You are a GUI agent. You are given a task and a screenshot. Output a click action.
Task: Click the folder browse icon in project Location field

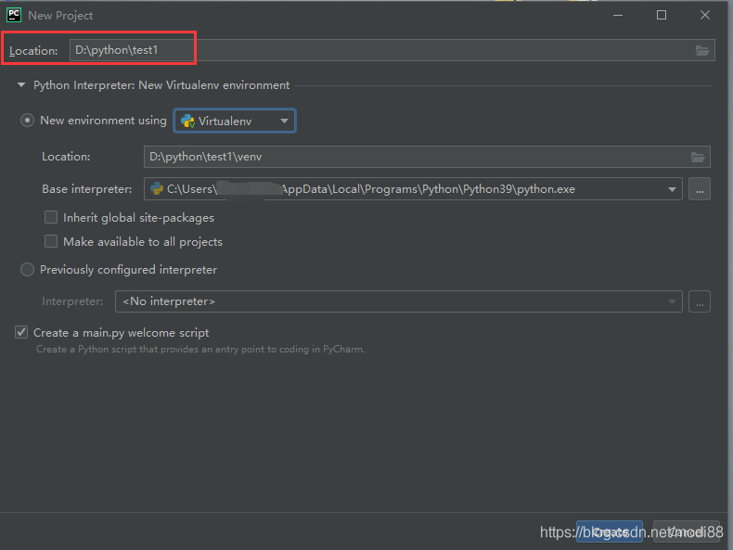701,50
